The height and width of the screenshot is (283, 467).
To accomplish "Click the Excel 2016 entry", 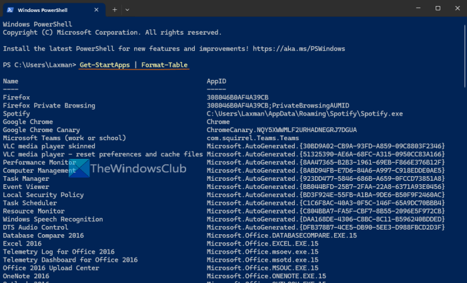I will click(x=23, y=243).
